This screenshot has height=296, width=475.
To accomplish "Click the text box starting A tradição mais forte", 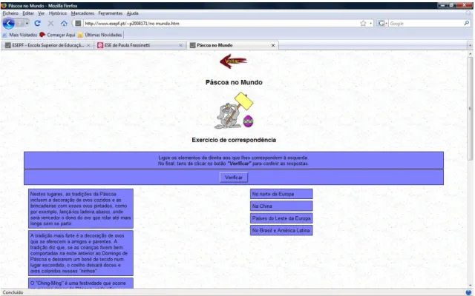I will click(81, 253).
